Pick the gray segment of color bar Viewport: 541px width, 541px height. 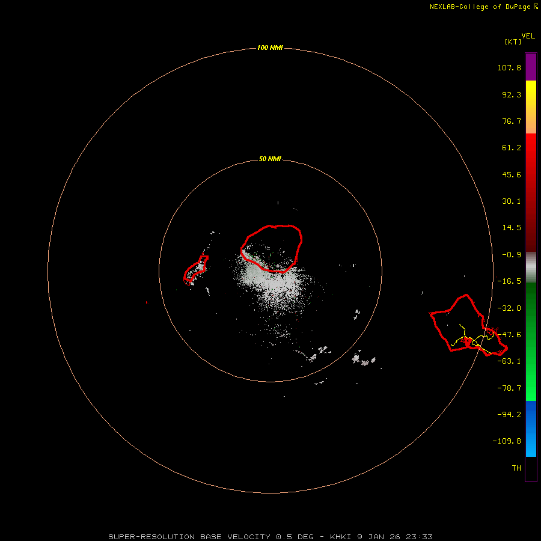531,266
